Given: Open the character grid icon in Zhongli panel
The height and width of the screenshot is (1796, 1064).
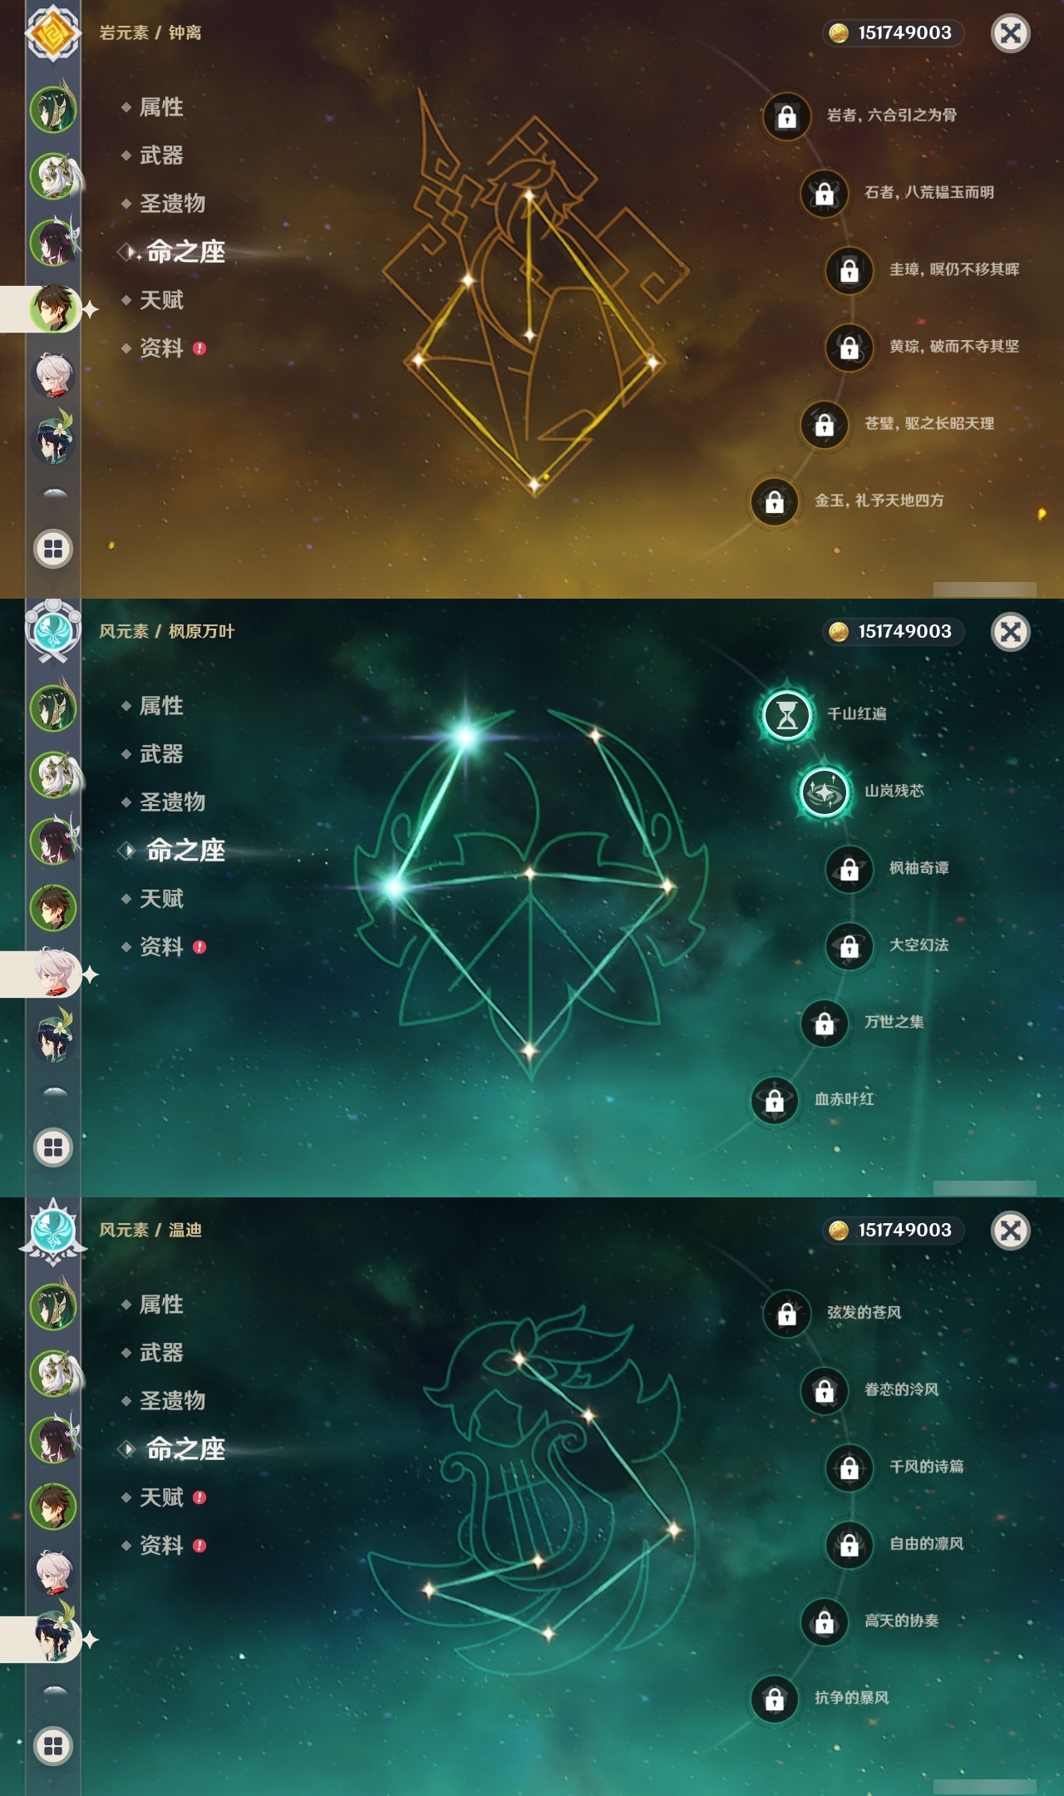Looking at the screenshot, I should click(53, 549).
